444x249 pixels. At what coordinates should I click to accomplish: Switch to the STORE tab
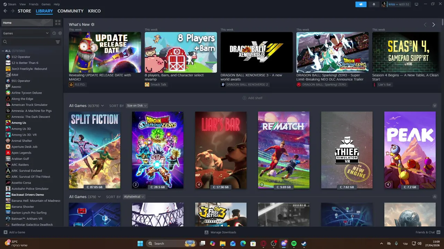click(24, 11)
